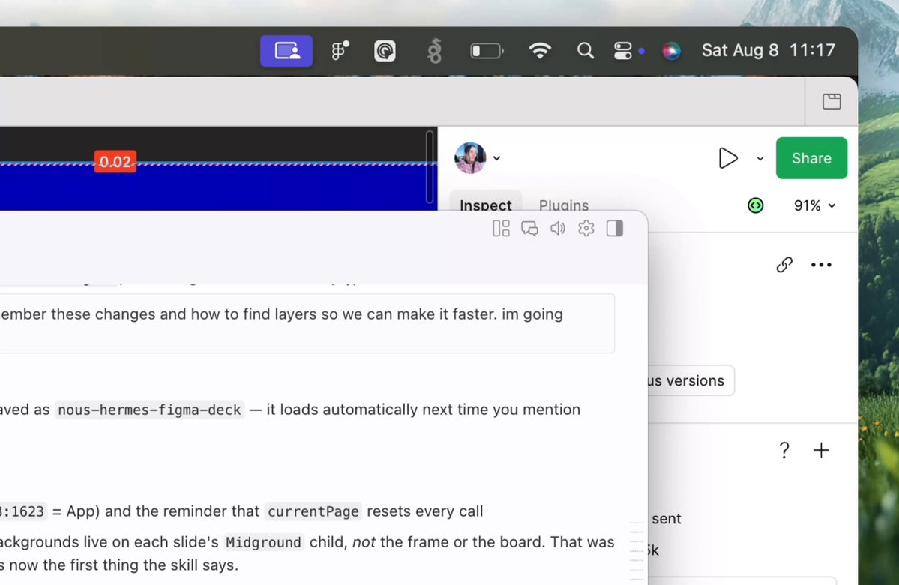Viewport: 899px width, 585px height.
Task: Open the screen sharing menu bar icon
Action: (x=286, y=51)
